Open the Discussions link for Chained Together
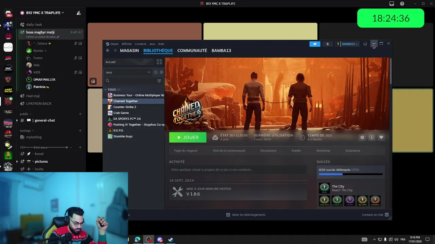The height and width of the screenshot is (244, 435). click(x=268, y=150)
